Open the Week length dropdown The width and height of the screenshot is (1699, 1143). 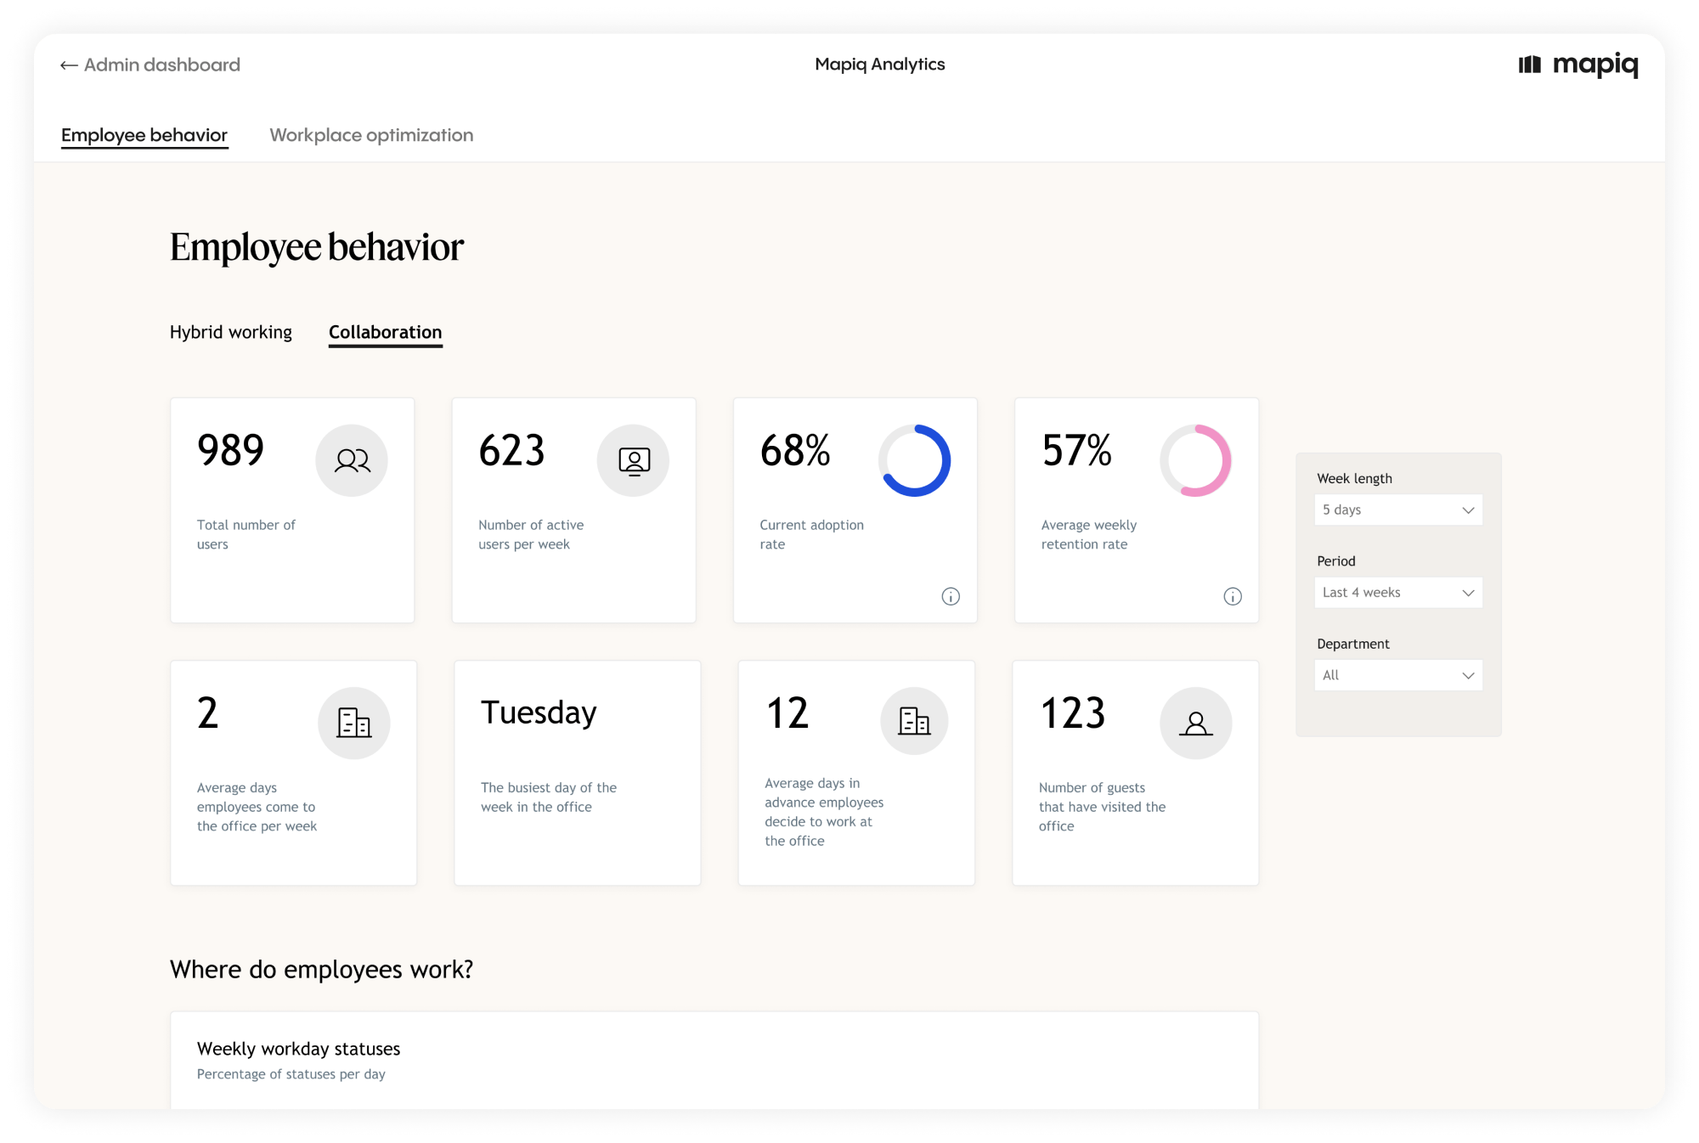coord(1398,510)
